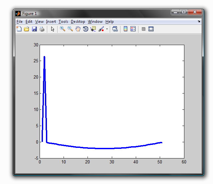
Task: Click the Brush data paintbrush icon
Action: [x=102, y=29]
